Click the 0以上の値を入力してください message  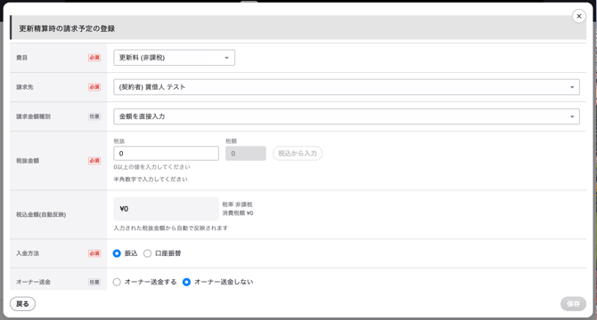pos(151,167)
